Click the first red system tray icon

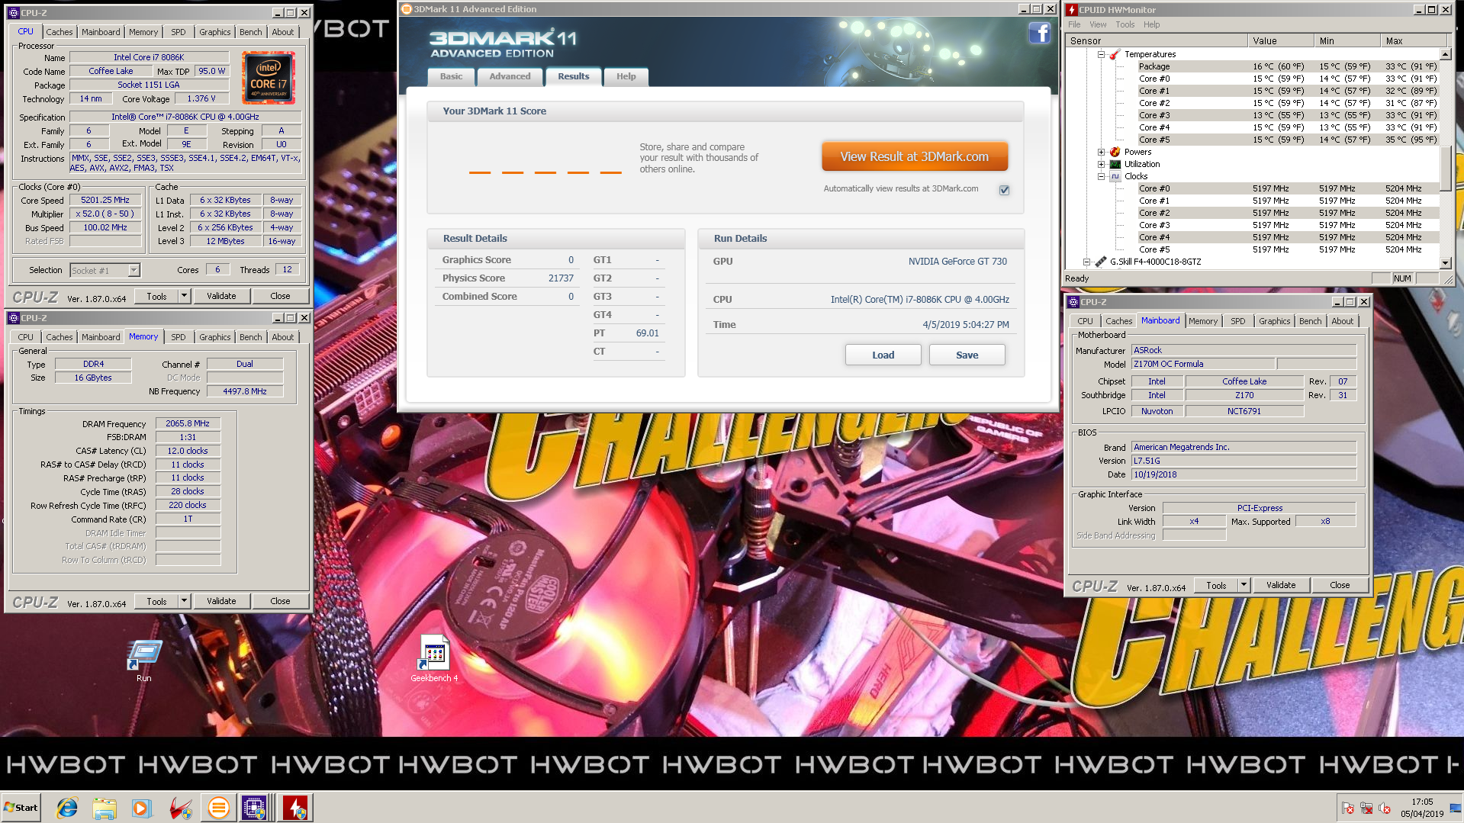pyautogui.click(x=1348, y=808)
